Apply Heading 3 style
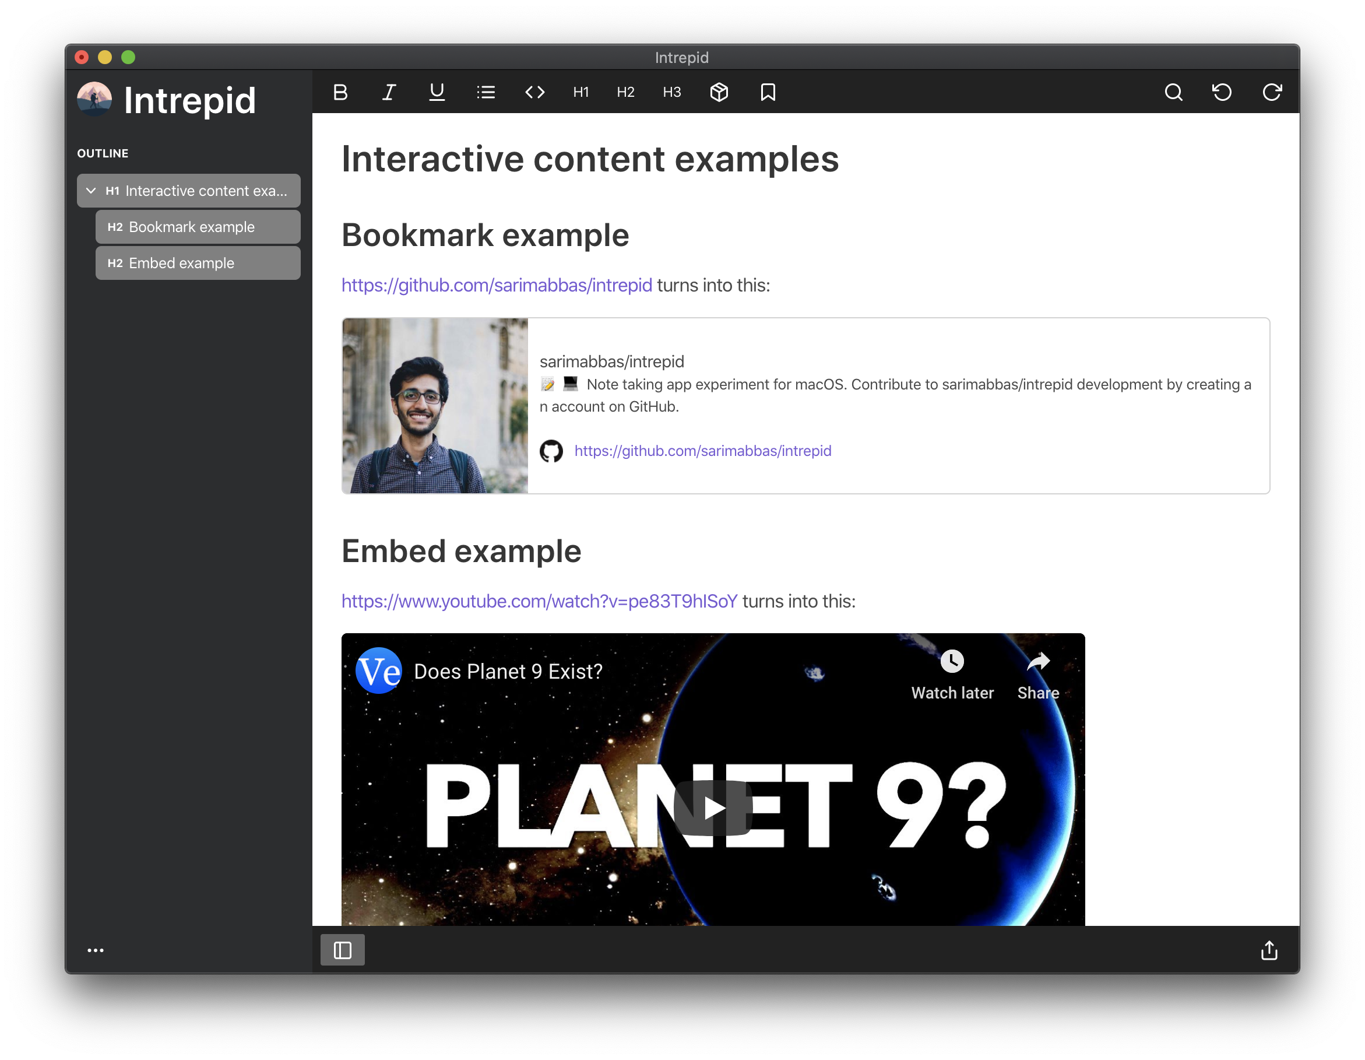 tap(671, 93)
